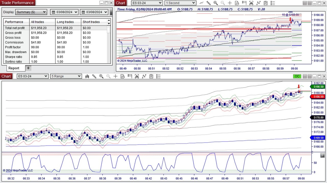Open Properties list icon in top chart toolbar
This screenshot has height=183, width=327.
pos(273,3)
